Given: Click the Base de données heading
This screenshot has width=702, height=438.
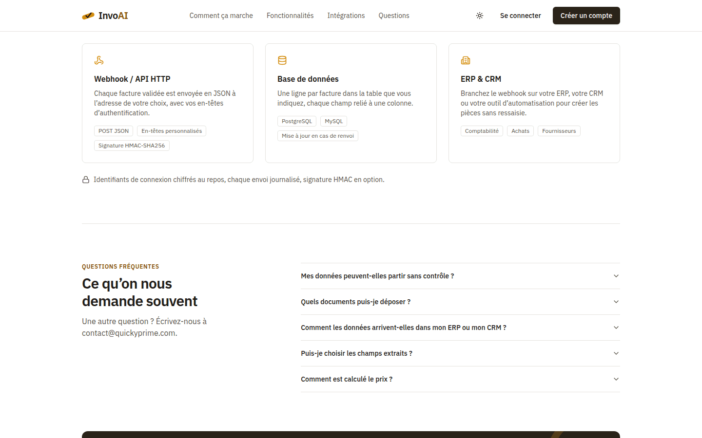Looking at the screenshot, I should [308, 79].
